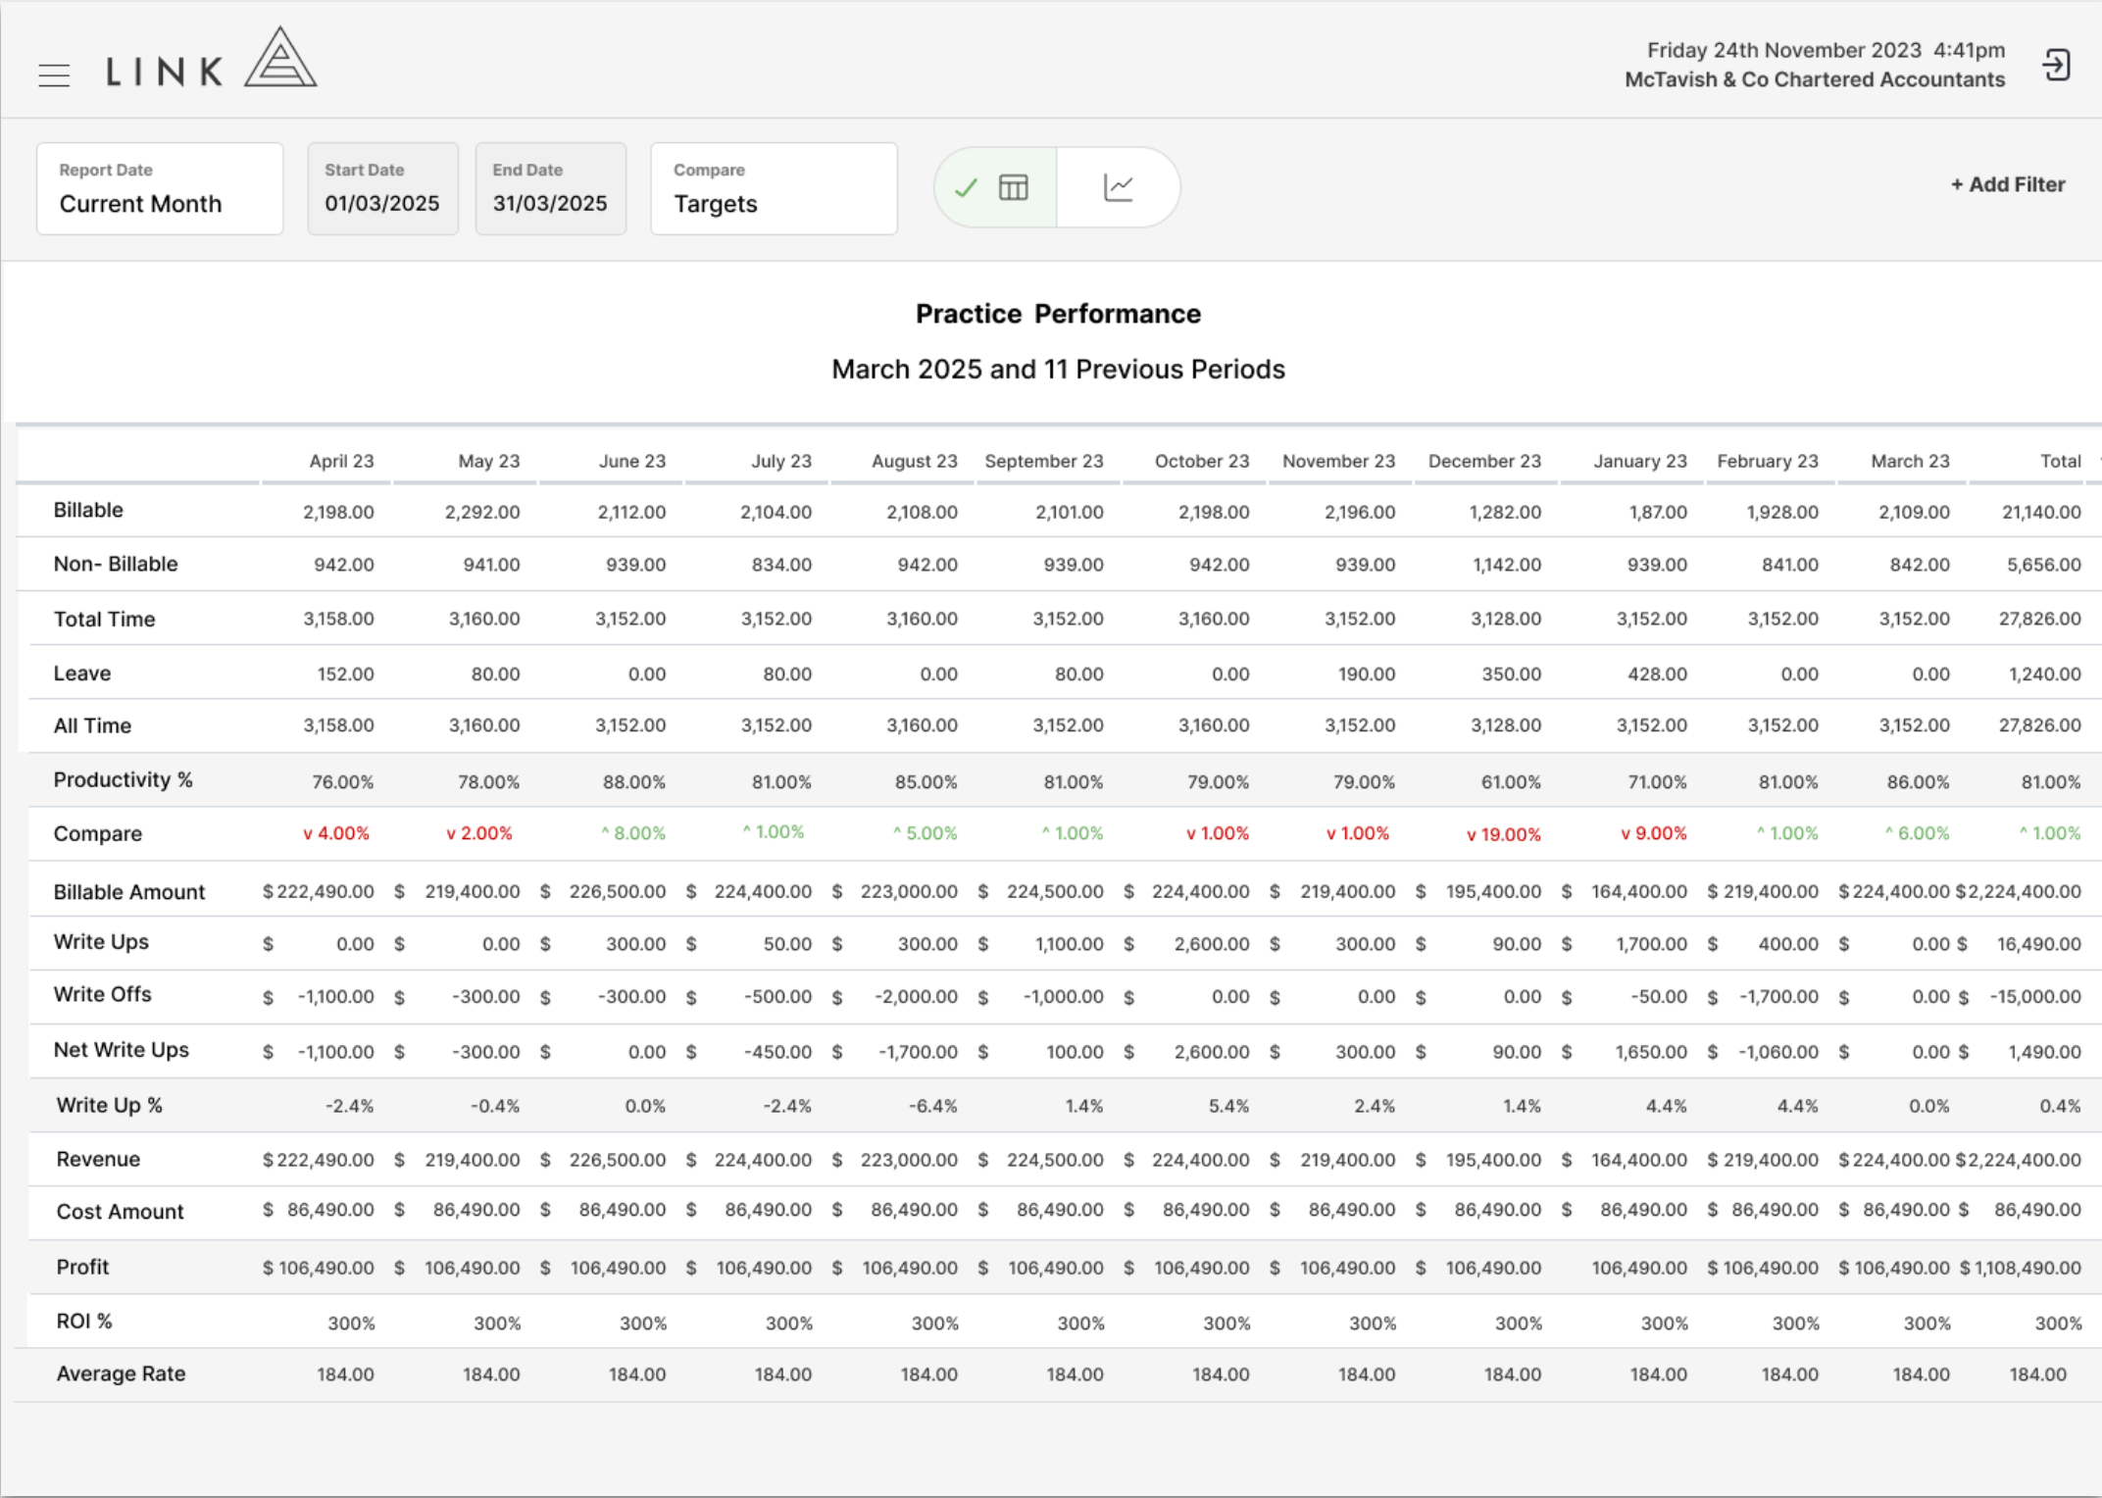The width and height of the screenshot is (2102, 1498).
Task: Click the Write Offs total -15,000.00
Action: click(x=2035, y=996)
